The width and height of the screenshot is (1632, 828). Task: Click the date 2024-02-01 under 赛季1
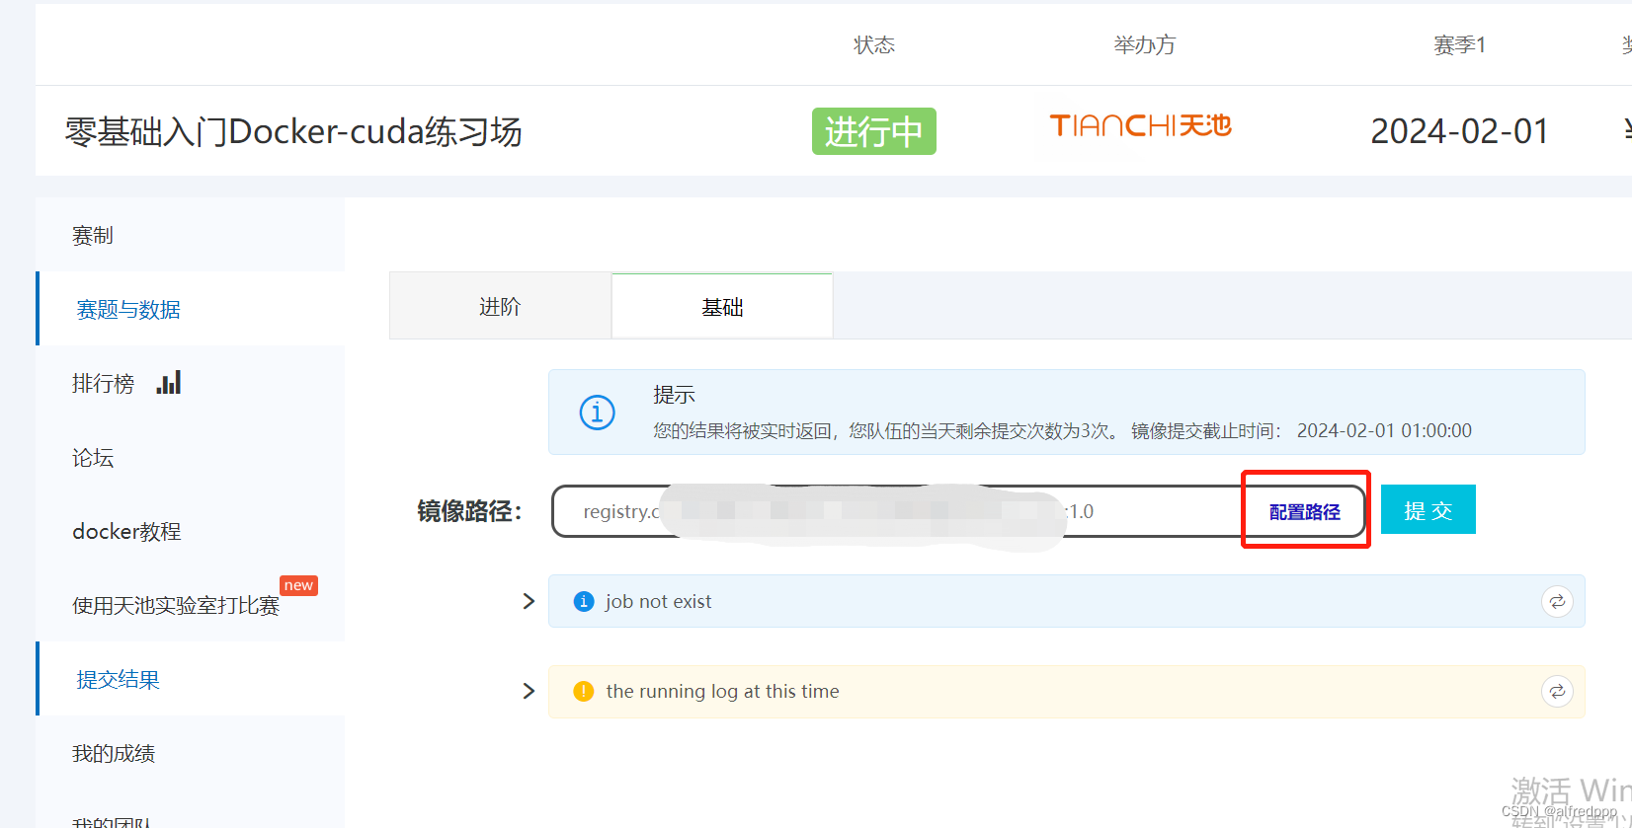[x=1460, y=131]
